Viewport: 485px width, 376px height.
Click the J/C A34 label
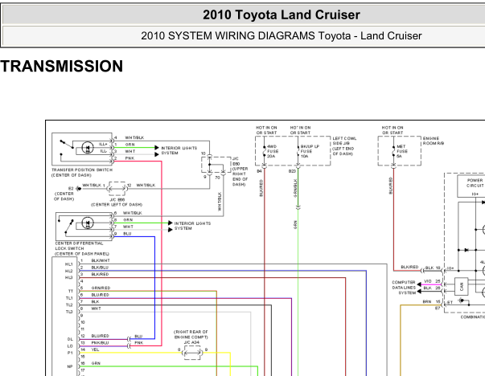pos(191,342)
